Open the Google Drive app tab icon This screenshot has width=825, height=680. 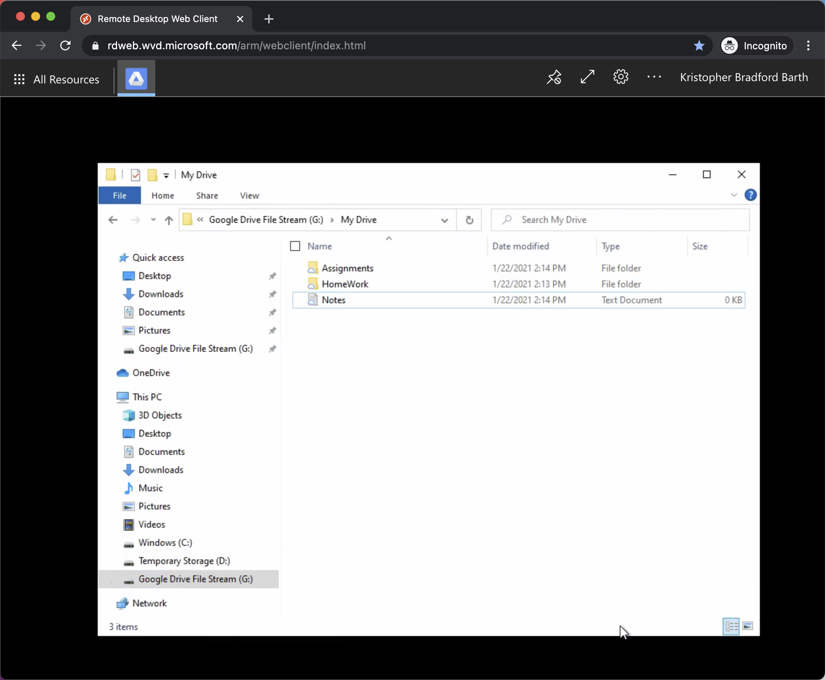(x=136, y=78)
